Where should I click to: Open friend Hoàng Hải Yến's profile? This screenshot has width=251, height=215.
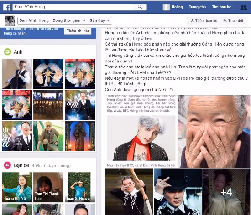[x=17, y=187]
